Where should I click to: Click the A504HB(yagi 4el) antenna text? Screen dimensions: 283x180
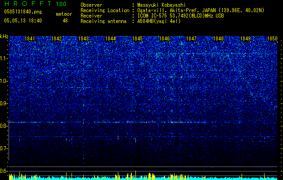click(x=159, y=21)
